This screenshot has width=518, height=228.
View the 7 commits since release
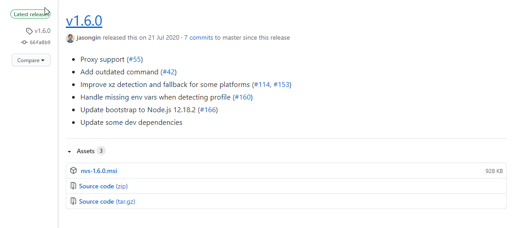199,38
